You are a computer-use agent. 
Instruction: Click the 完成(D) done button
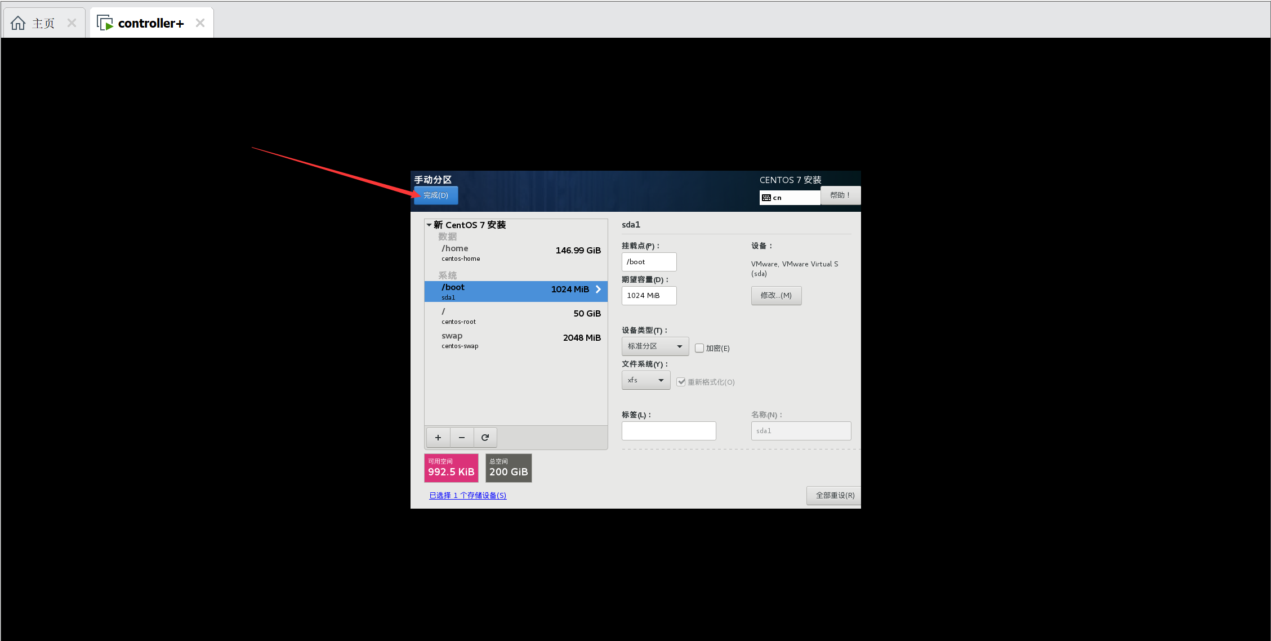(x=436, y=195)
